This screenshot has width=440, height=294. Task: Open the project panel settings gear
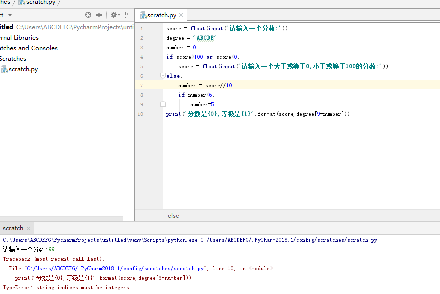115,15
